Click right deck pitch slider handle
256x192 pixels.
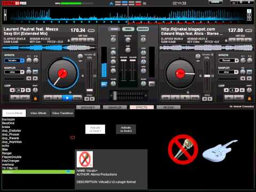click(207, 76)
